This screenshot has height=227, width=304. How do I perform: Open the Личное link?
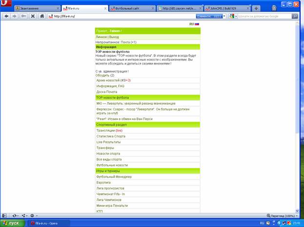101,37
